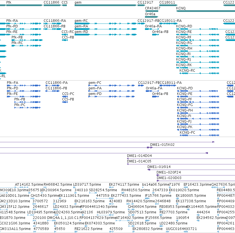Click the gem-RC transcript label
Screen dimensions: 235x233
81,20
